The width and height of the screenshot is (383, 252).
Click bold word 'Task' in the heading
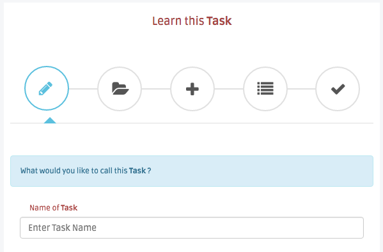219,20
